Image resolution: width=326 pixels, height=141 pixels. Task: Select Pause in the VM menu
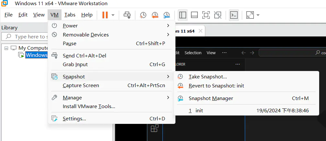click(112, 44)
